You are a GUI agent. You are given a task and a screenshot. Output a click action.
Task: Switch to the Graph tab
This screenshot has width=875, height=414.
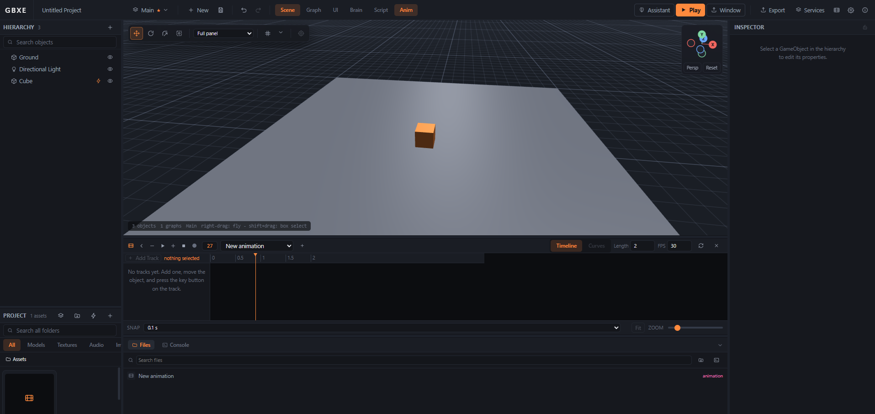point(313,10)
